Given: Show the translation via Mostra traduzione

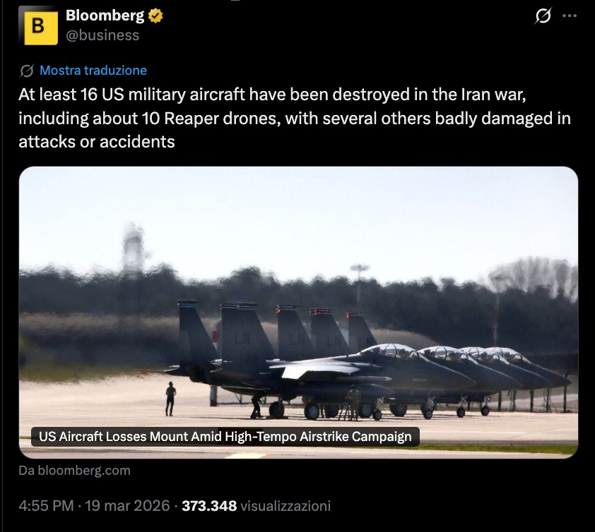Looking at the screenshot, I should pos(93,71).
